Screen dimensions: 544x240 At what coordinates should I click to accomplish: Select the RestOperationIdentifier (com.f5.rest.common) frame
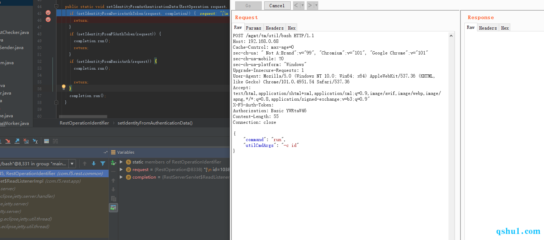[54, 174]
